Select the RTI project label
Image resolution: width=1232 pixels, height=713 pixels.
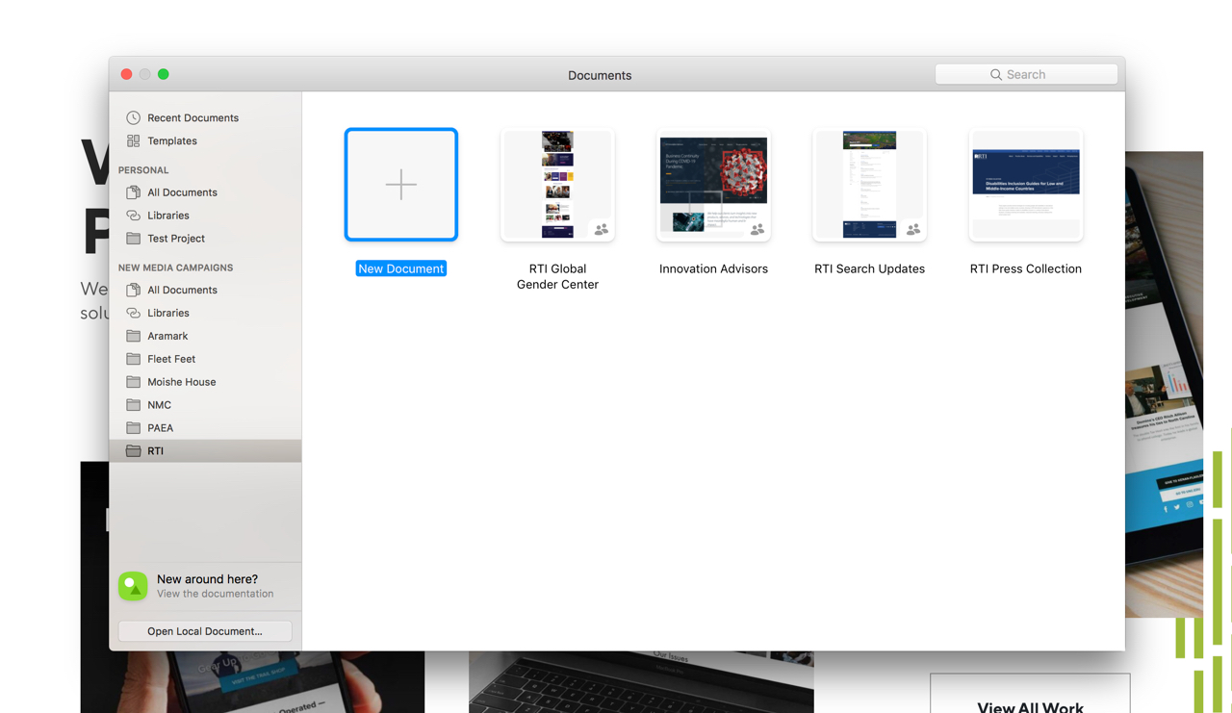click(155, 451)
